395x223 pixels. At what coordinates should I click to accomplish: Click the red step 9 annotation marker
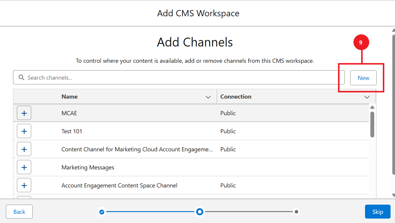pyautogui.click(x=361, y=43)
